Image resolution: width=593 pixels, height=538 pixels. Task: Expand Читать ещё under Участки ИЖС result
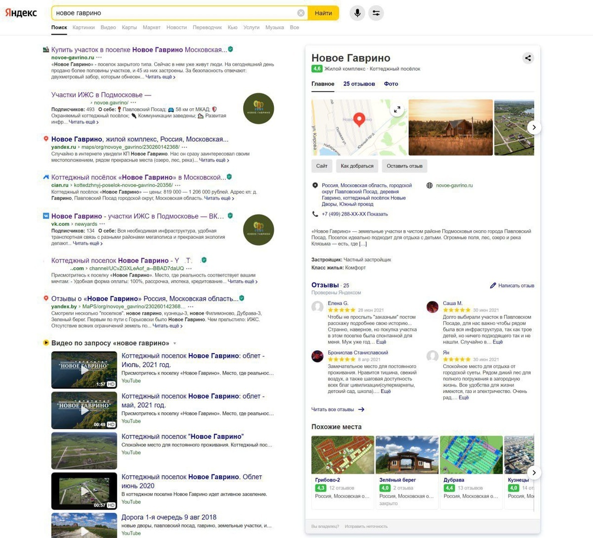pyautogui.click(x=84, y=122)
